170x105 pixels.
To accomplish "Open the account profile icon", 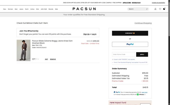I will [x=155, y=9].
